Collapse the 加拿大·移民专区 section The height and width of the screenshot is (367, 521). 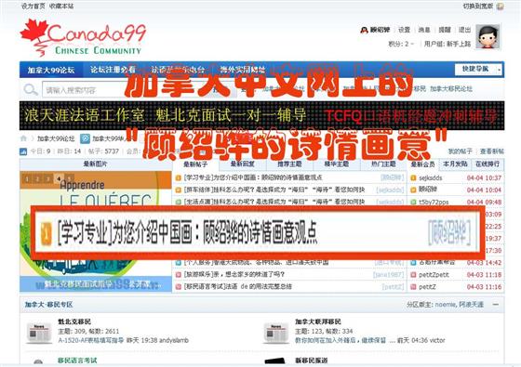click(x=496, y=305)
